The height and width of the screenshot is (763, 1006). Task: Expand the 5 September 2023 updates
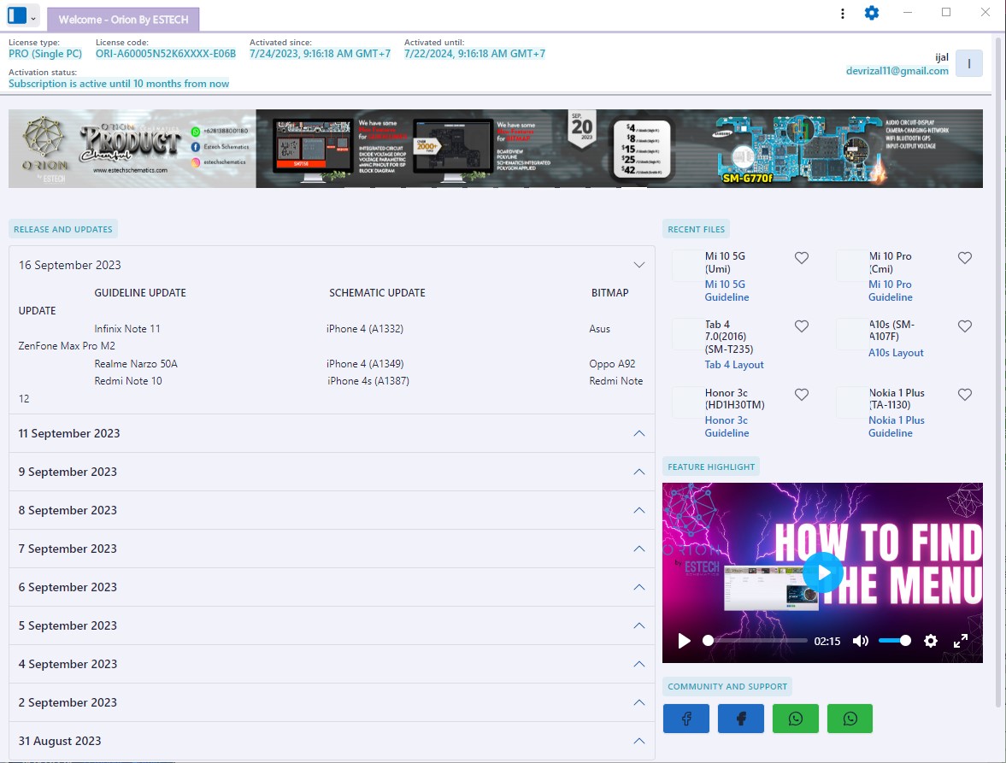(638, 625)
